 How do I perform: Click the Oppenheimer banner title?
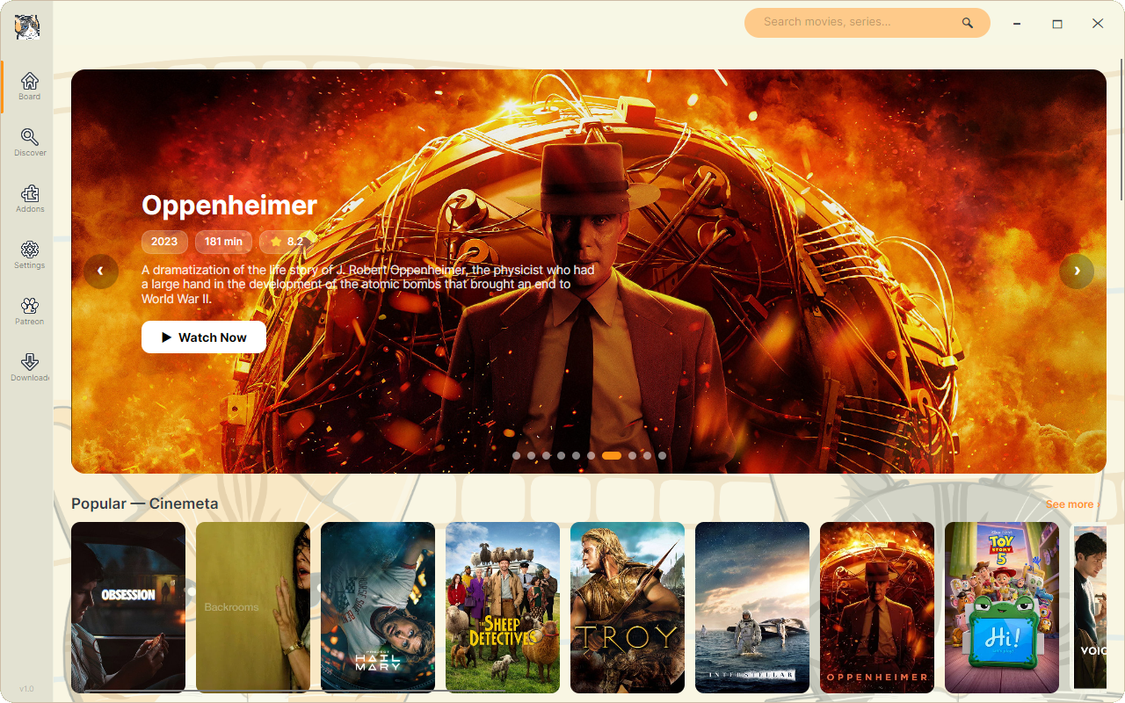[x=229, y=205]
